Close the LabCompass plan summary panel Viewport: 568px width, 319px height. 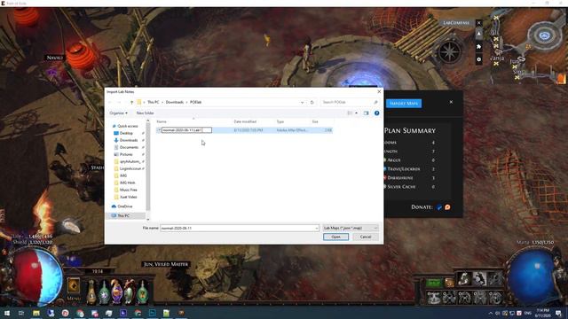coord(451,102)
